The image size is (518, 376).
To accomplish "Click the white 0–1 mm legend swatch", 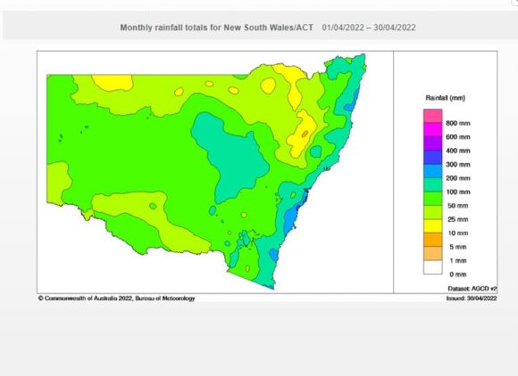I will pos(433,267).
